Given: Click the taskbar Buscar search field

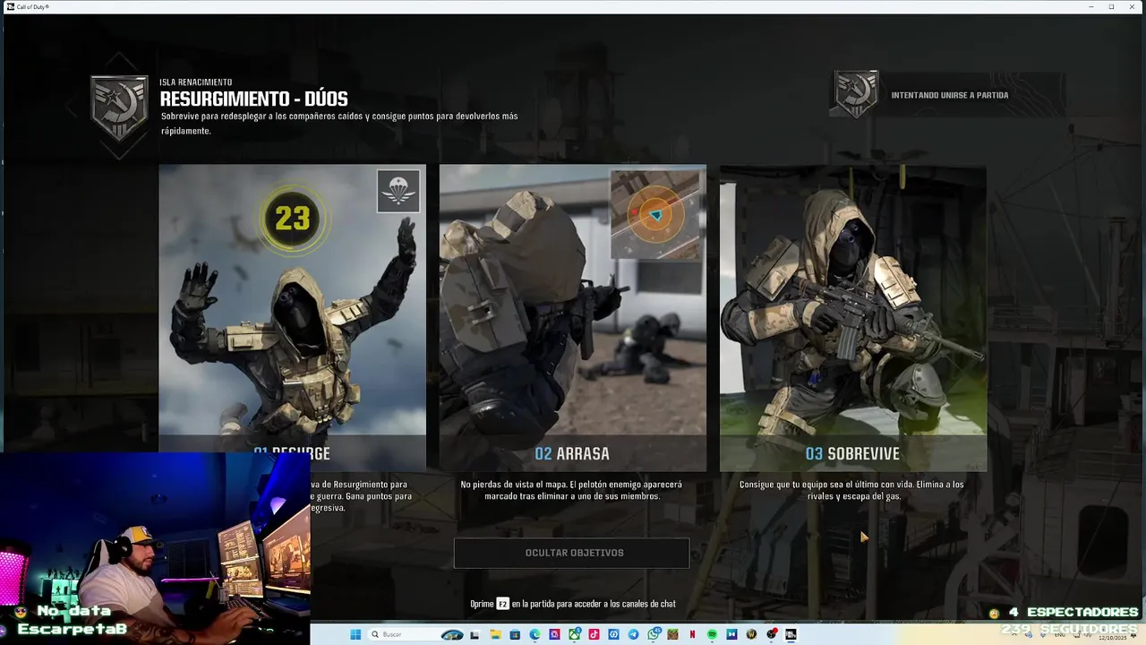Looking at the screenshot, I should tap(415, 634).
